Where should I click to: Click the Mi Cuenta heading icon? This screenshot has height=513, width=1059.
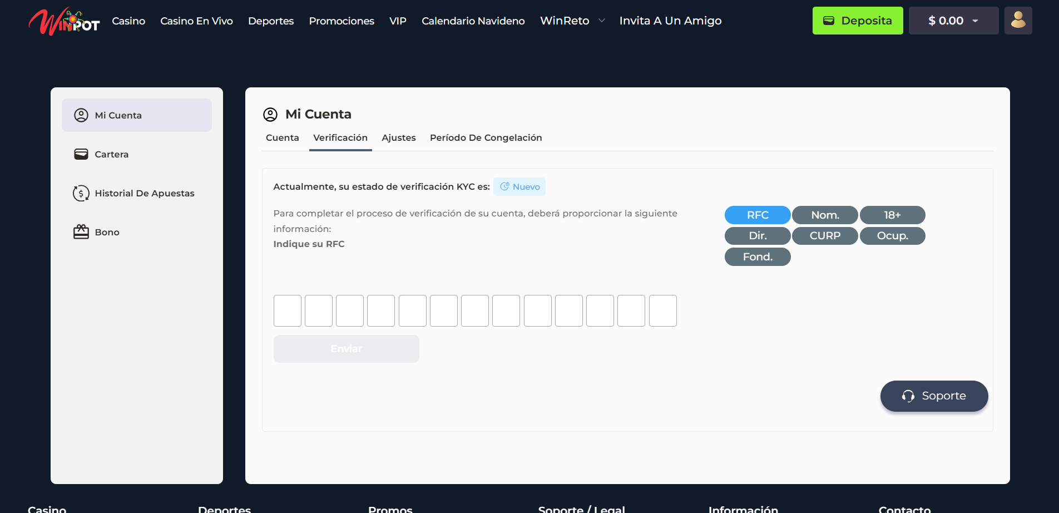270,115
